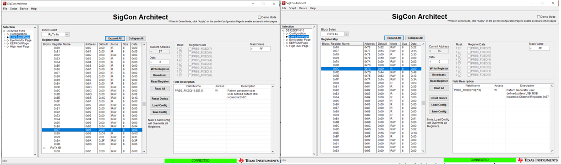Toggle PRBS_FIXED[7] data checkbox in right window
The width and height of the screenshot is (561, 165).
point(469,48)
